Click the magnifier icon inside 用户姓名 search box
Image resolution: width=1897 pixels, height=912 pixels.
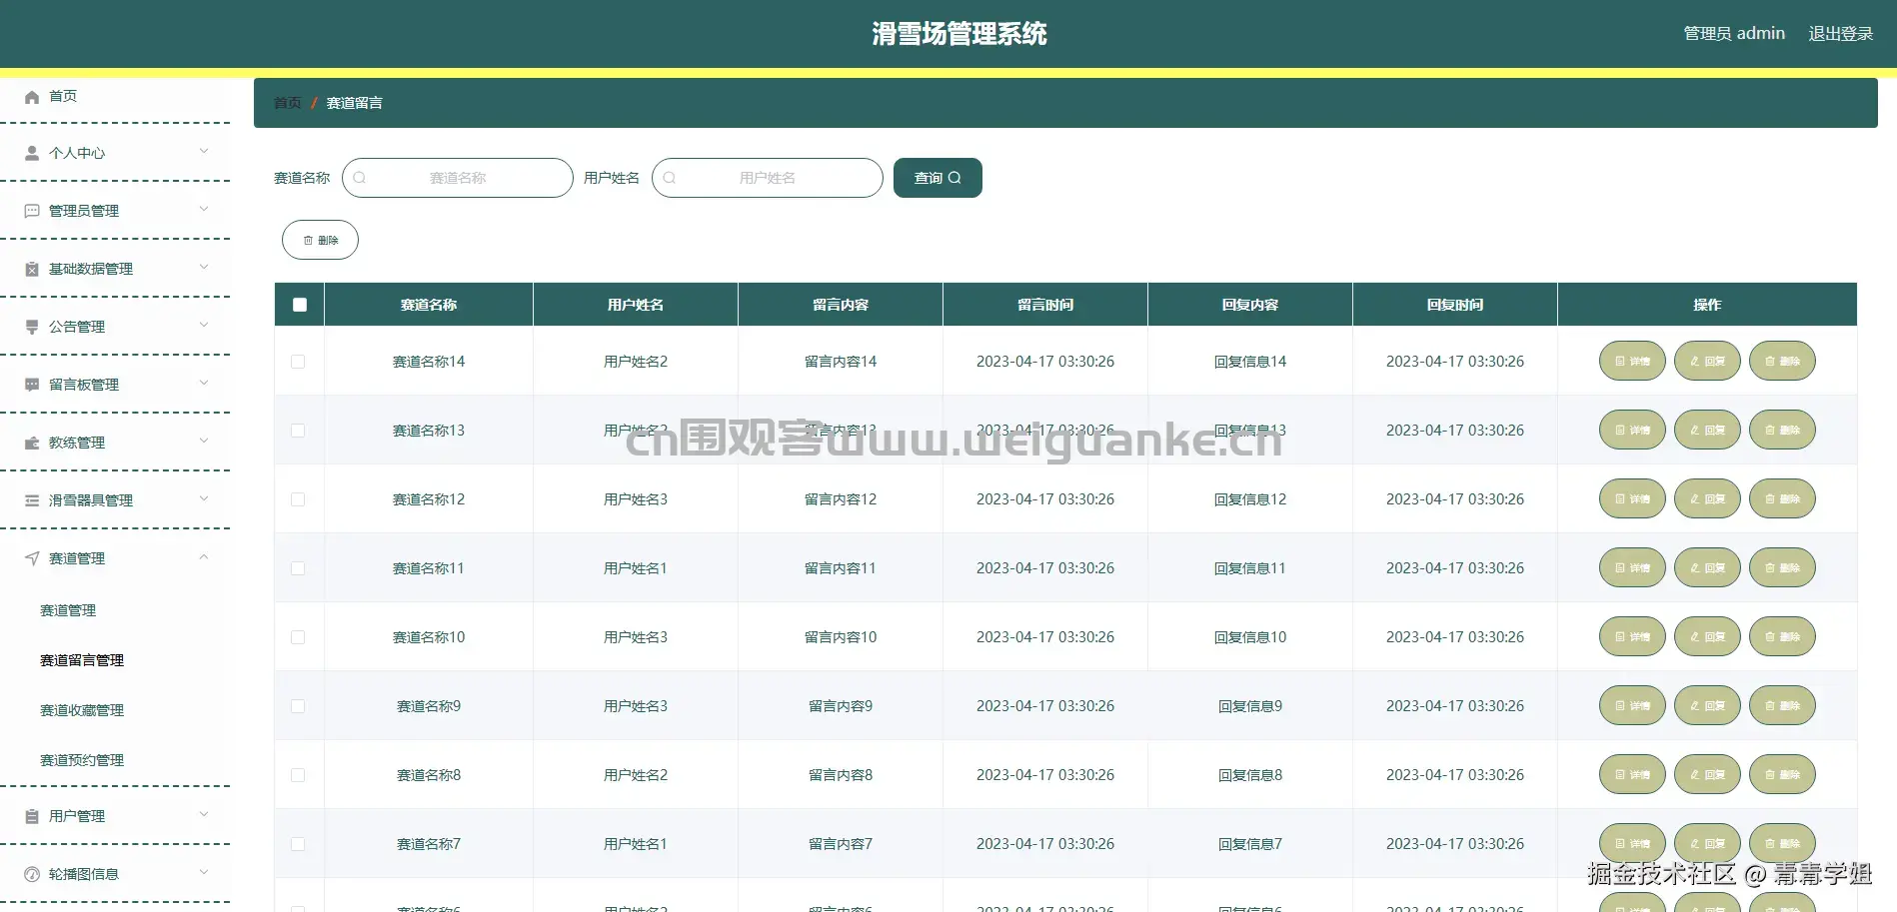(670, 178)
